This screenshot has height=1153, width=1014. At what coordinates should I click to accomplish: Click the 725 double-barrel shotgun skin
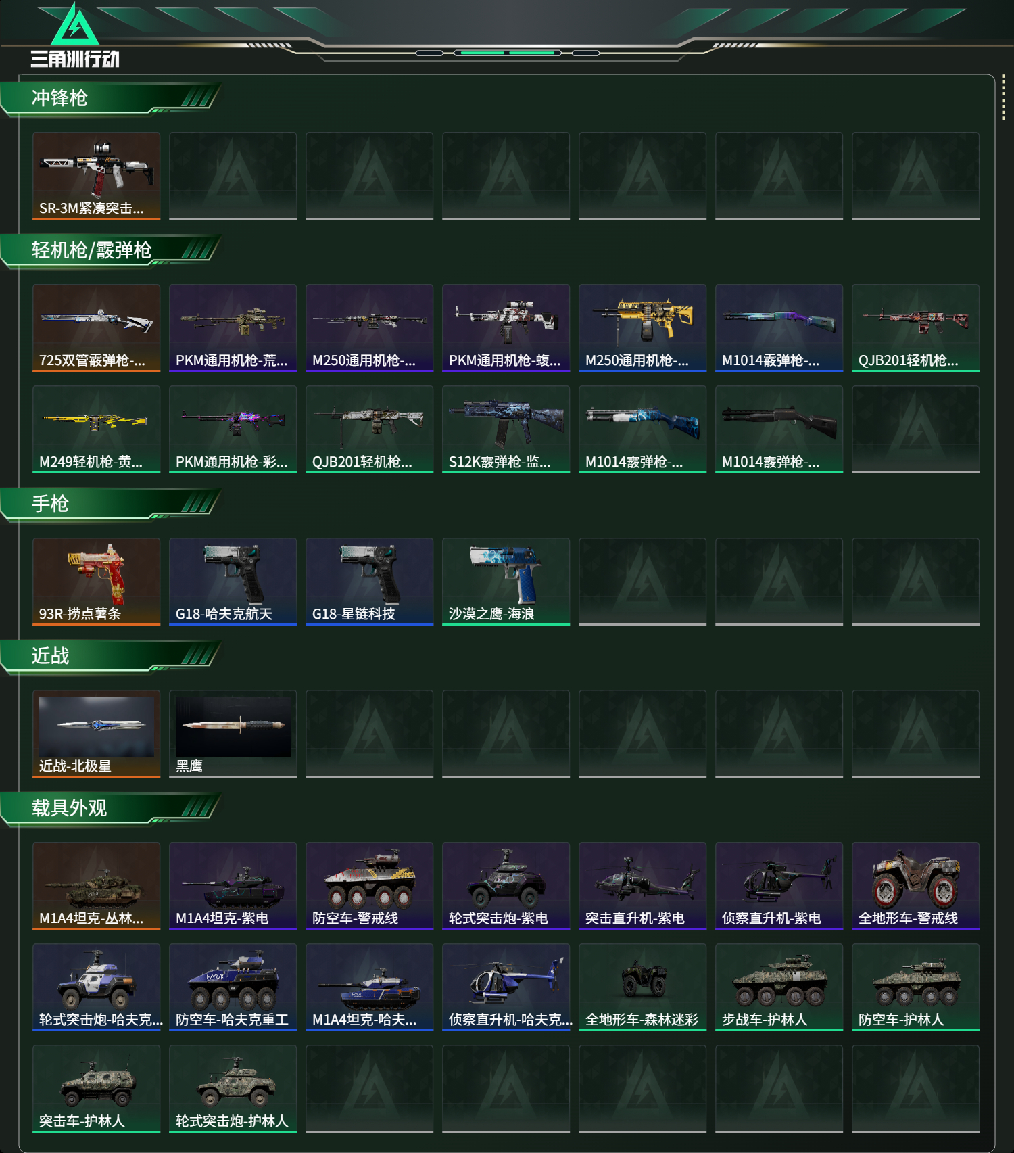97,328
